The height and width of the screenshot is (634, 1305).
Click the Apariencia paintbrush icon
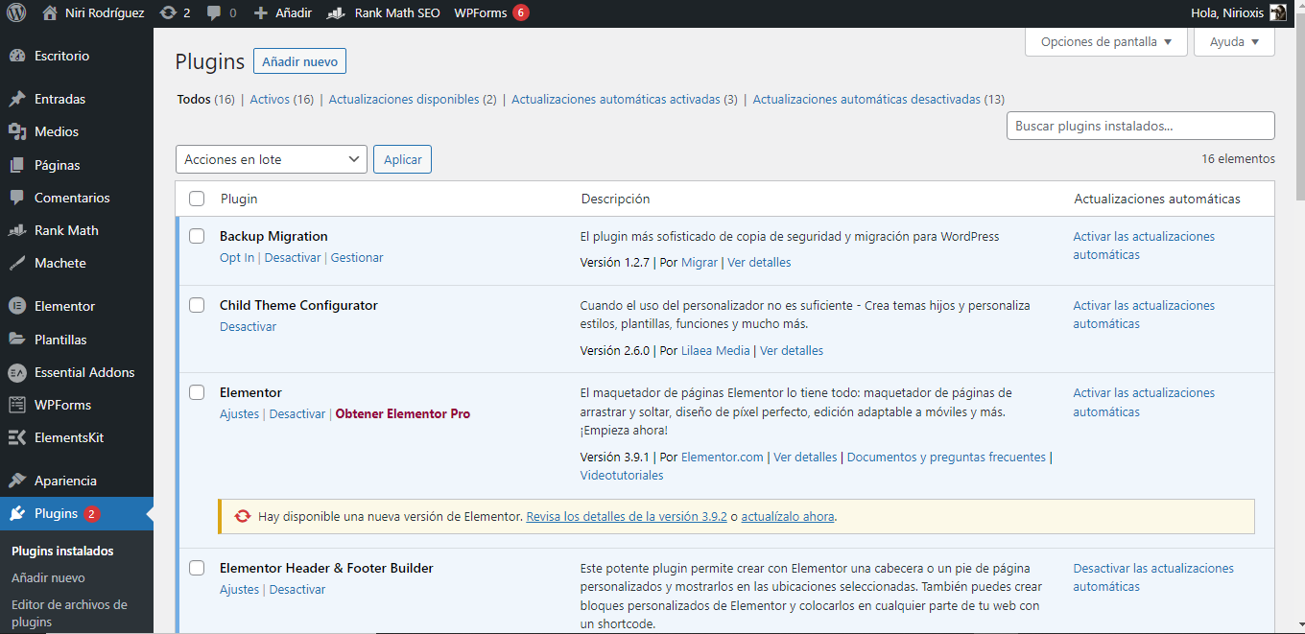pyautogui.click(x=17, y=481)
